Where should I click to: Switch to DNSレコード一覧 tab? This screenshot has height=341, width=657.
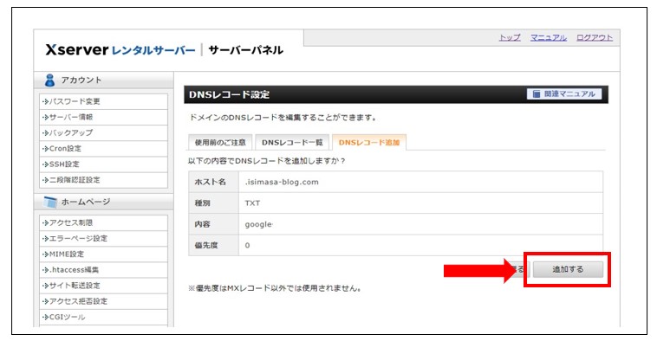(x=292, y=142)
